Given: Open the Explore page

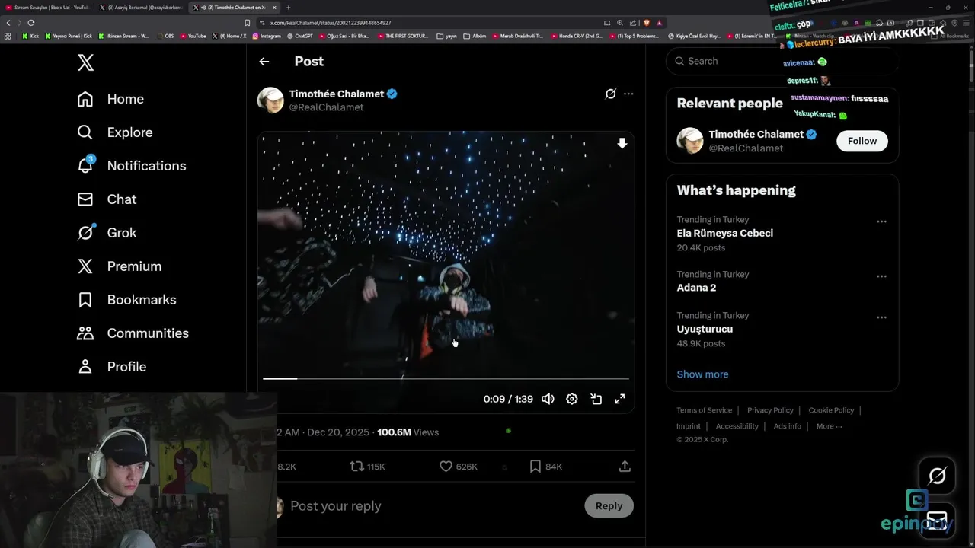Looking at the screenshot, I should (115, 132).
